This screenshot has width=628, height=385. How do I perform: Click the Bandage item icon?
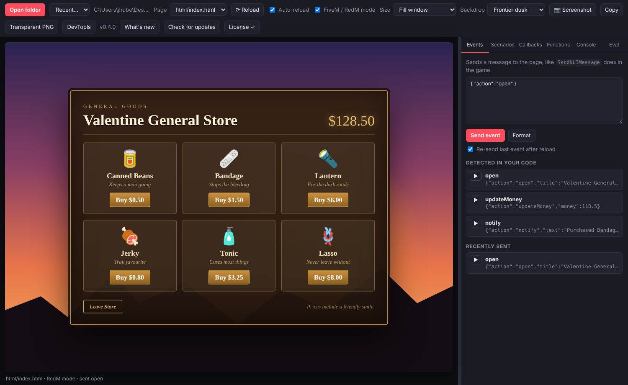(x=229, y=159)
